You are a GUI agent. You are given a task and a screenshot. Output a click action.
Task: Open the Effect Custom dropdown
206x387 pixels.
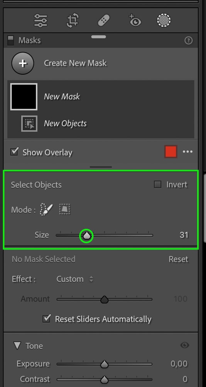click(75, 279)
